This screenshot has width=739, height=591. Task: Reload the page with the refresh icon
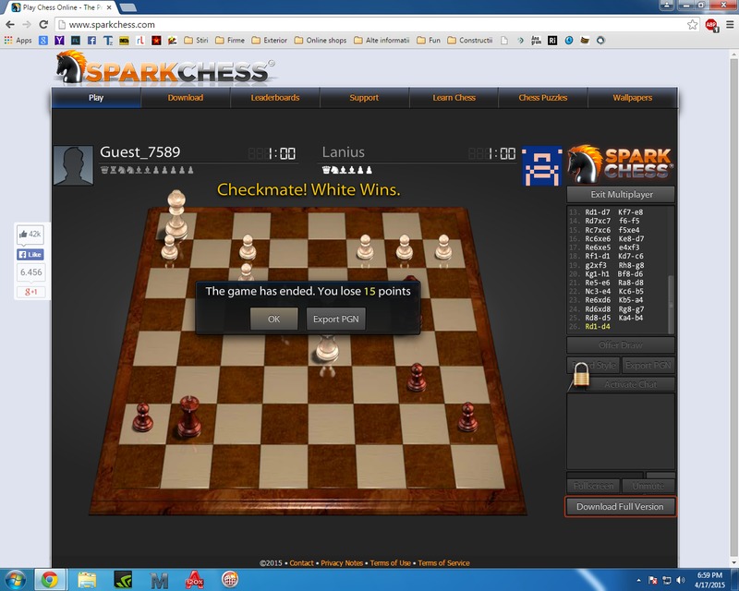43,25
